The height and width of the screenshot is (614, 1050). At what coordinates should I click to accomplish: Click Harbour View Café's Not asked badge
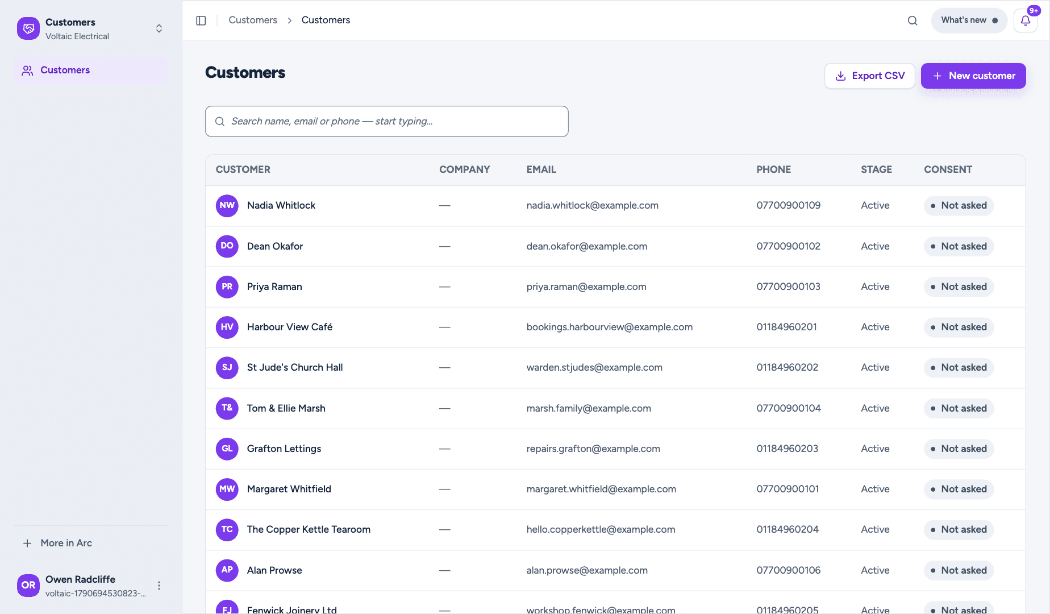coord(959,327)
